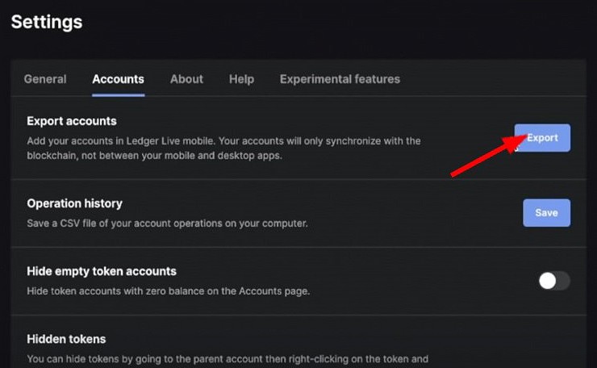Click Save for Operation history

coord(546,213)
